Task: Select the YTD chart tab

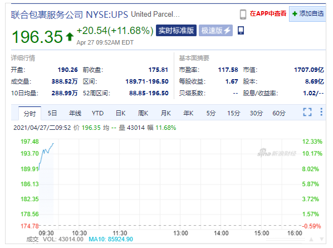Action: [x=97, y=113]
